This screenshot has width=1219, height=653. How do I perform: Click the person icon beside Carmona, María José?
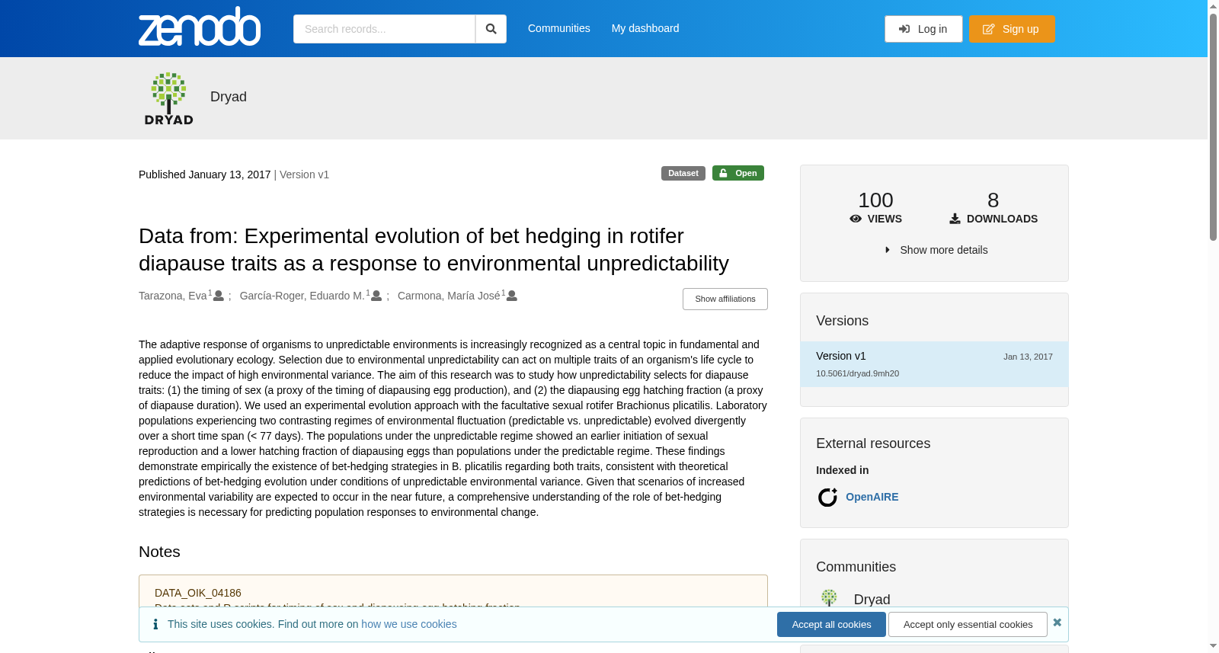tap(512, 296)
